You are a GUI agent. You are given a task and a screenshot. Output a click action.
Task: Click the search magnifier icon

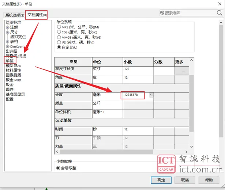point(220,13)
